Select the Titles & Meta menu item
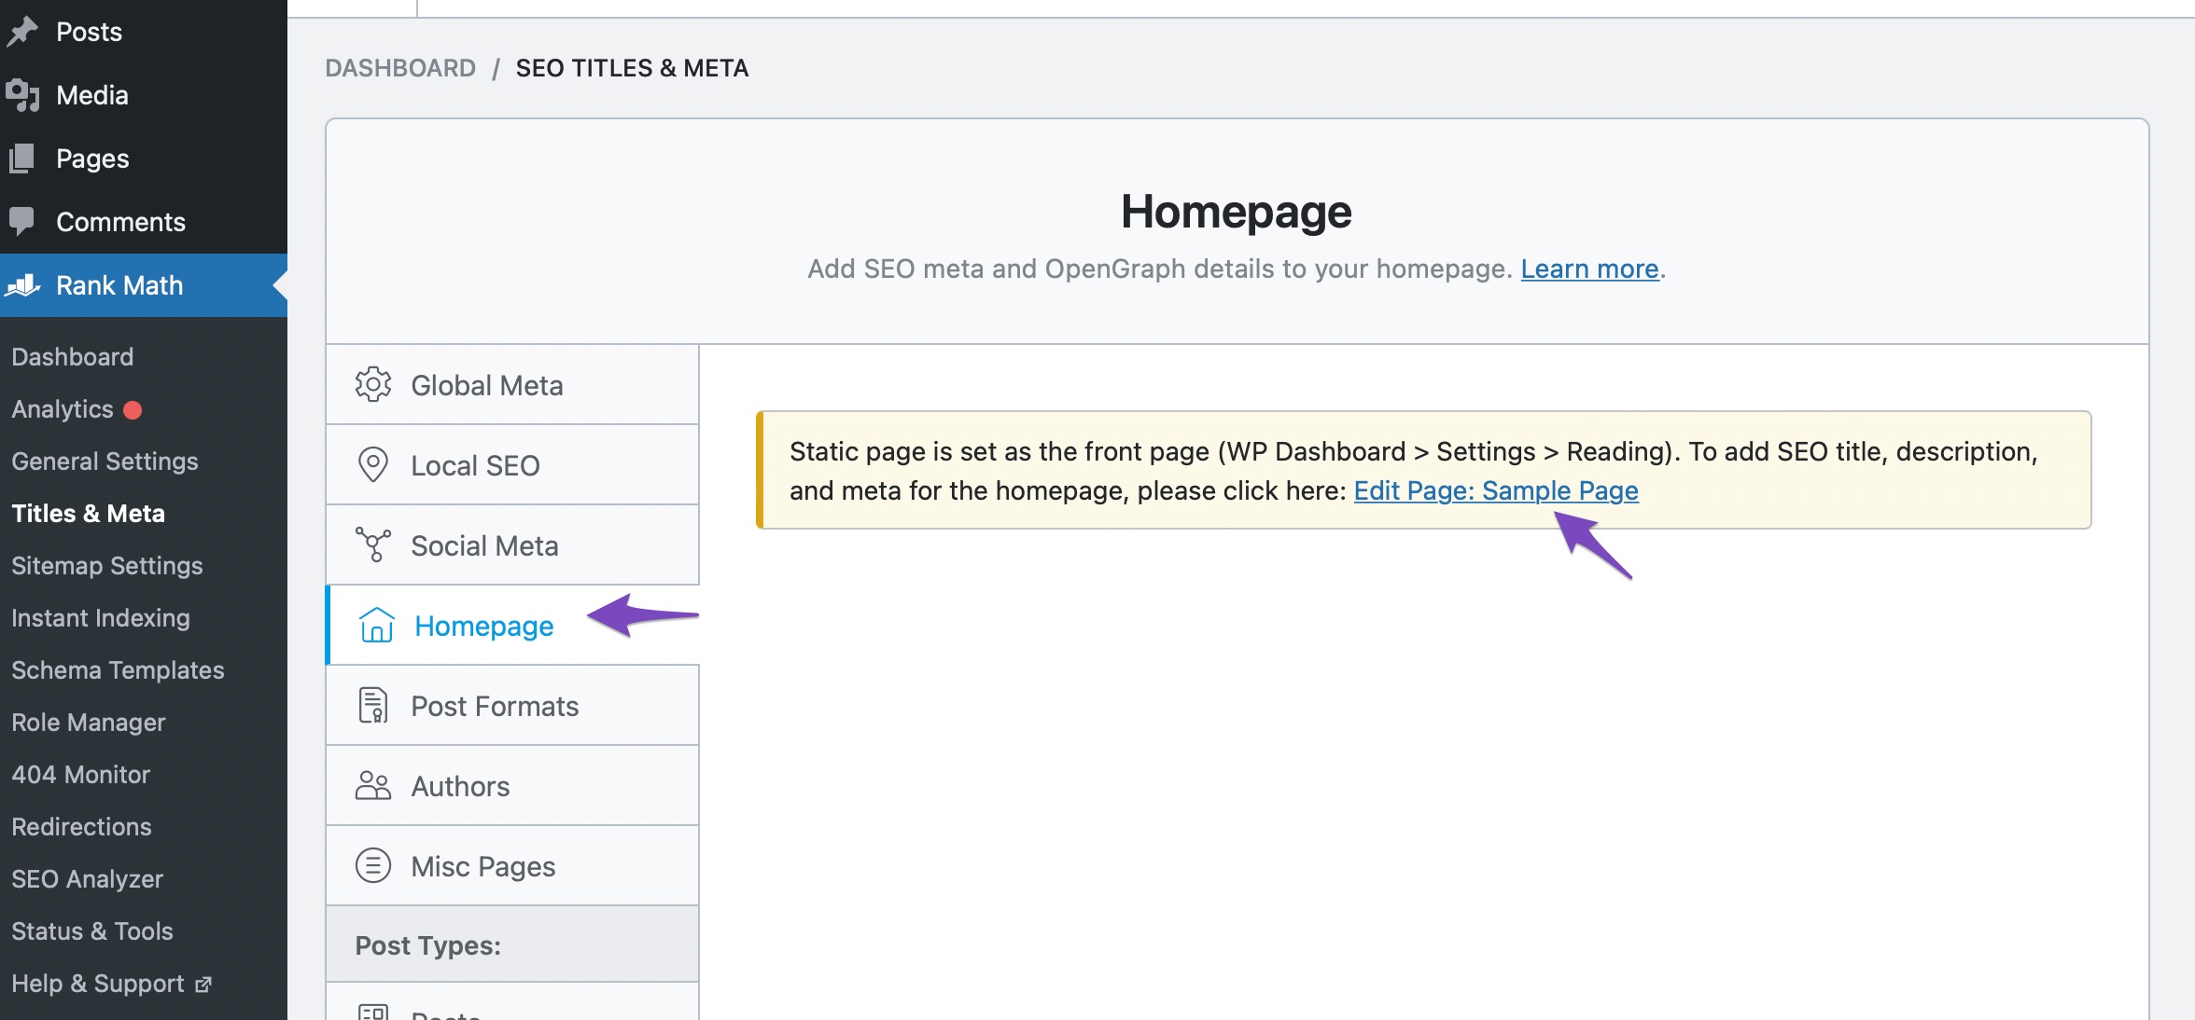2195x1020 pixels. click(x=88, y=512)
